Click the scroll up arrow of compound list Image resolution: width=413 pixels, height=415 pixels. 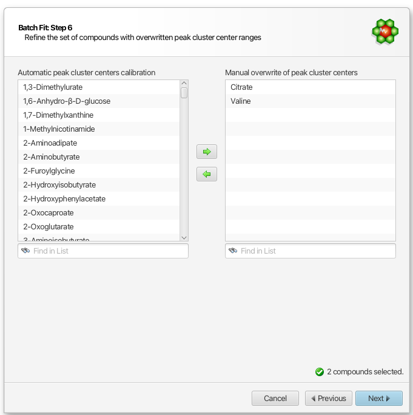point(184,83)
